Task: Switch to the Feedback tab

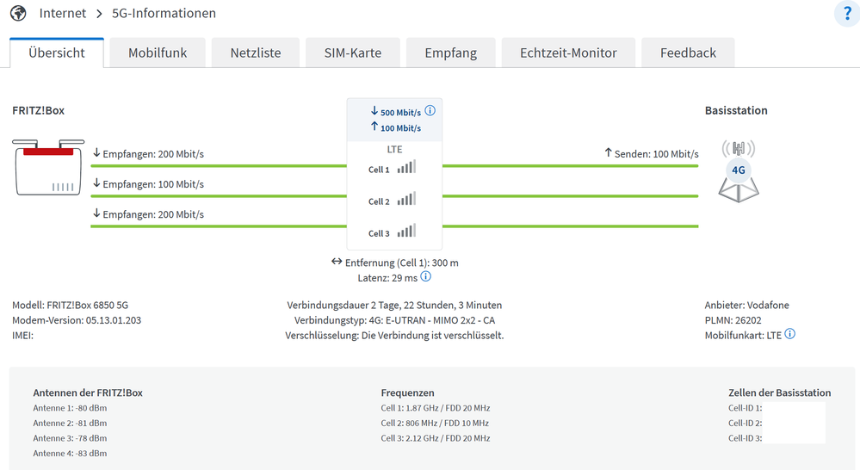Action: coord(688,53)
